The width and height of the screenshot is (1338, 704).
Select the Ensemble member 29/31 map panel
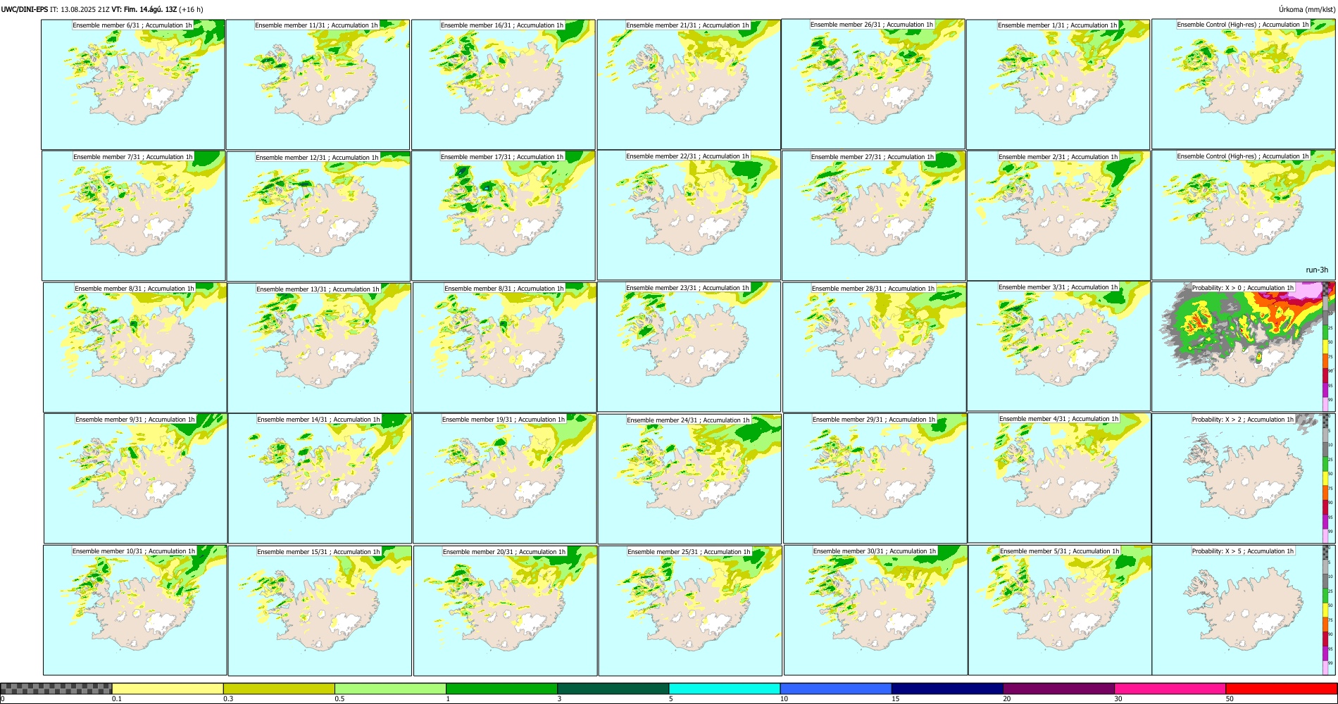click(x=875, y=479)
